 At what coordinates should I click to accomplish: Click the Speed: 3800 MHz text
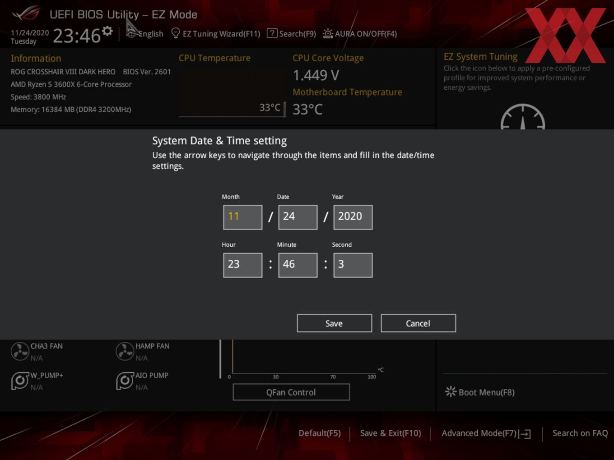pos(38,97)
